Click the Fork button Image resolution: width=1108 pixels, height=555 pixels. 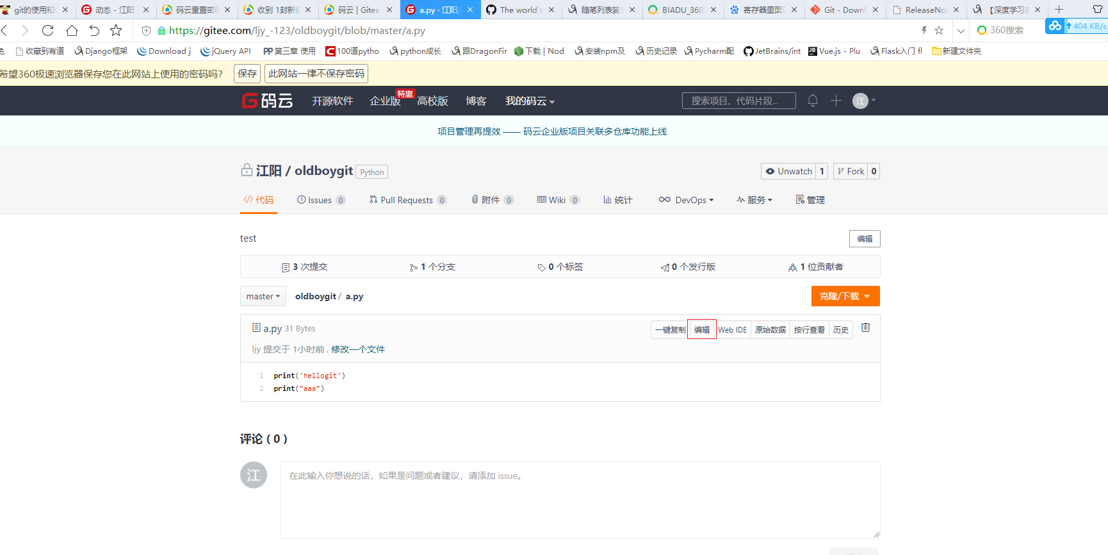851,171
